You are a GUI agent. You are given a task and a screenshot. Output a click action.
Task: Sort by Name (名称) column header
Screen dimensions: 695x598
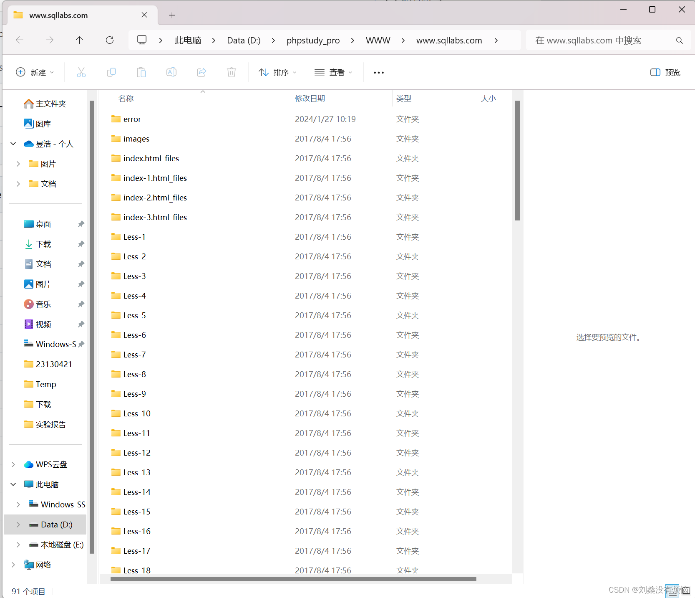(126, 98)
